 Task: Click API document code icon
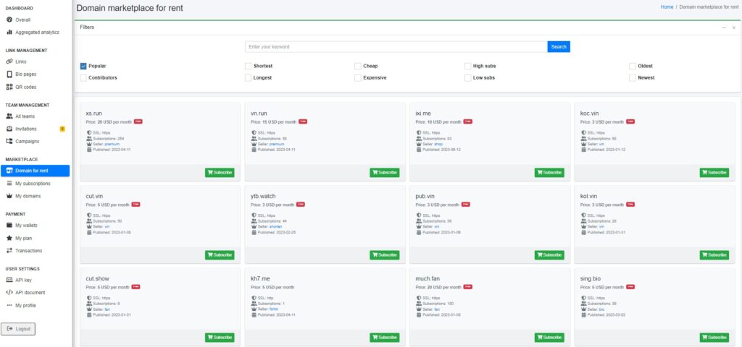[9, 292]
